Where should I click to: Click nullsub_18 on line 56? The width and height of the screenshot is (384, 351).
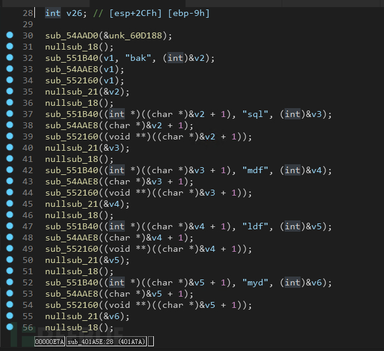coord(72,328)
